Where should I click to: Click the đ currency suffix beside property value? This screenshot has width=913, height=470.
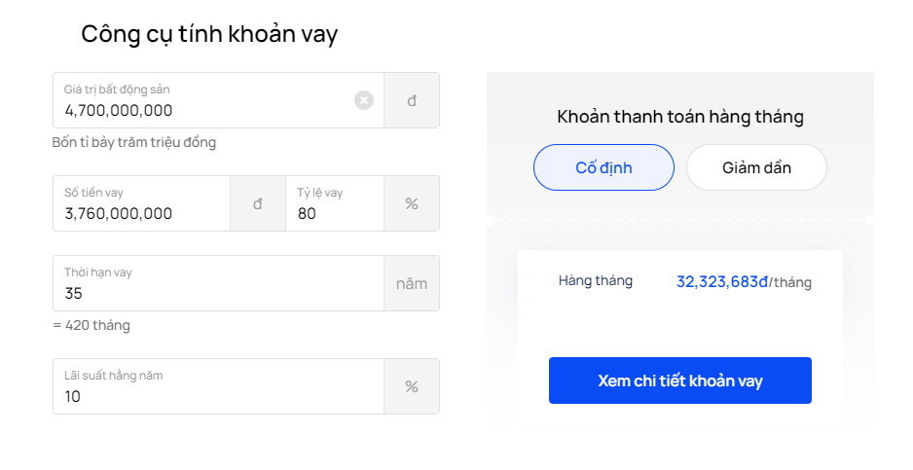pyautogui.click(x=412, y=100)
